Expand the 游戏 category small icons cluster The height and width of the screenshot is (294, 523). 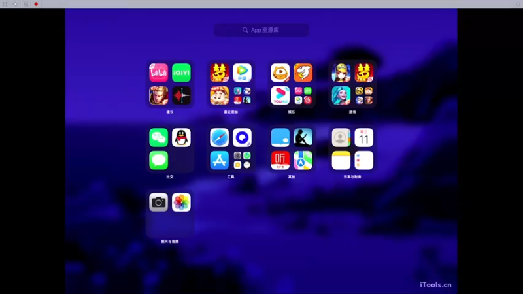pos(364,95)
